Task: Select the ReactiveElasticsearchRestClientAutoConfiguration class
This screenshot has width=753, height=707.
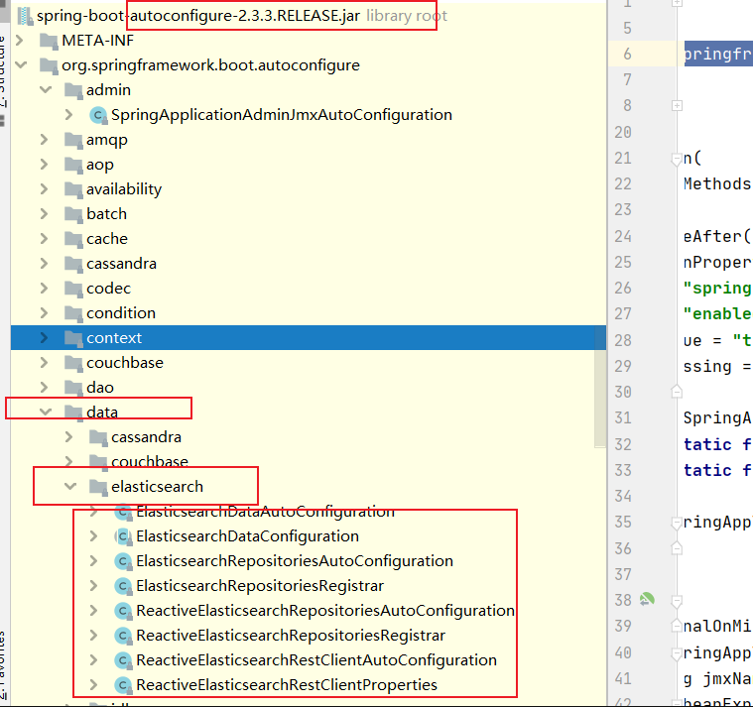Action: (x=316, y=660)
